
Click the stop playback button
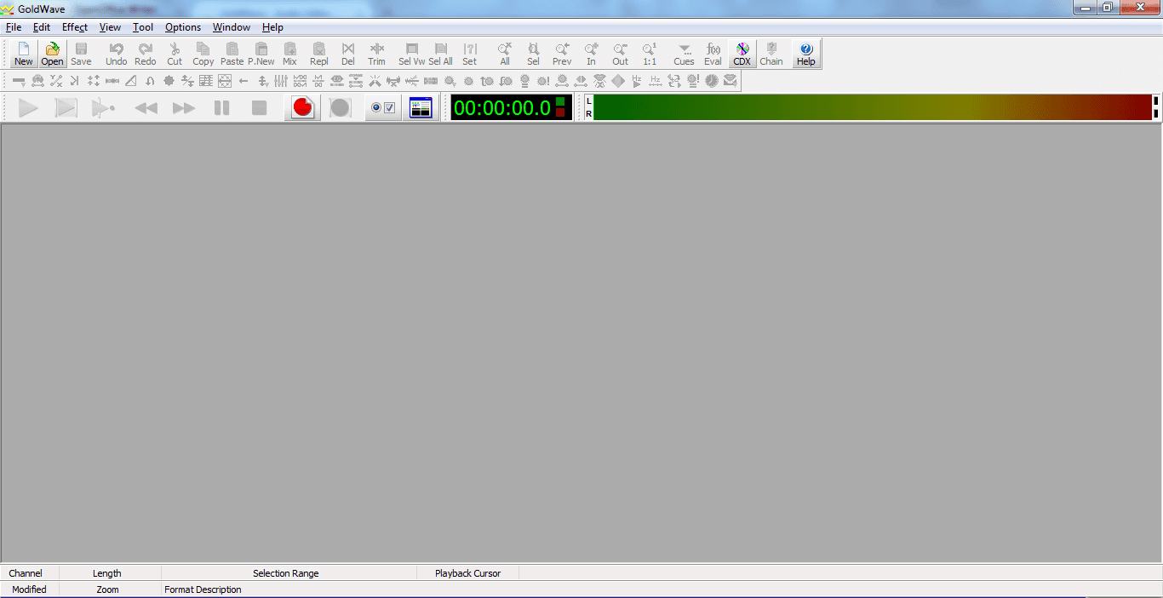pyautogui.click(x=259, y=108)
